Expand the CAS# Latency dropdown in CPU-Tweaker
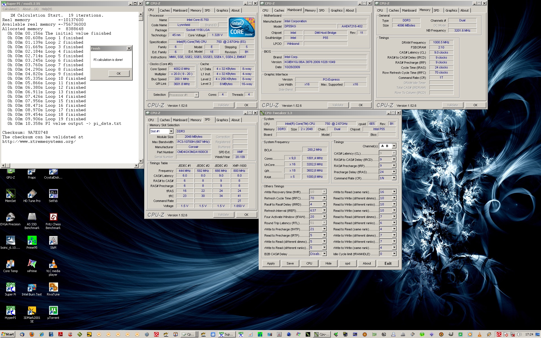Viewport: 541px width, 338px height. click(394, 153)
